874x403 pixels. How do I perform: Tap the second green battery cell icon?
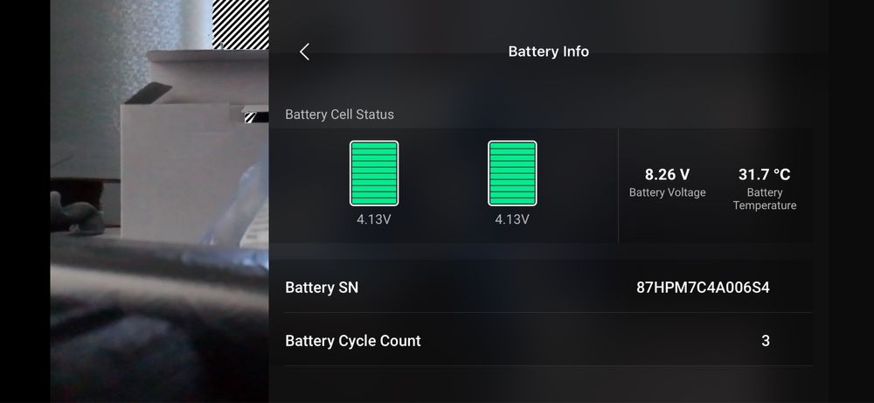pyautogui.click(x=512, y=173)
